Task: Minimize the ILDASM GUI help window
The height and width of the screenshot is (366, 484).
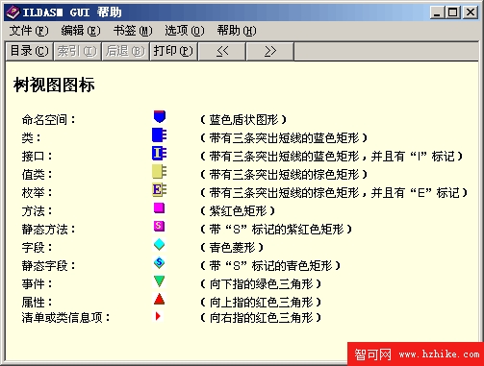Action: 437,12
